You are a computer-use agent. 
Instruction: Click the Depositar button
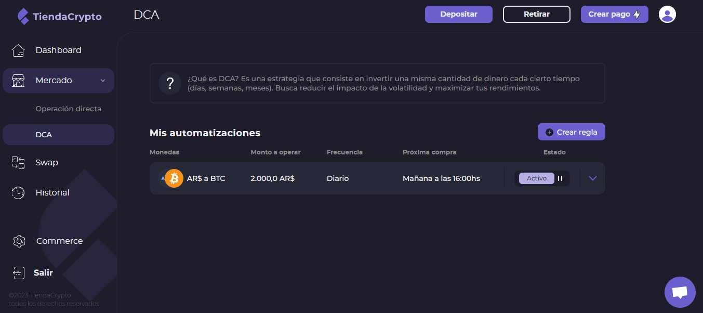(458, 14)
